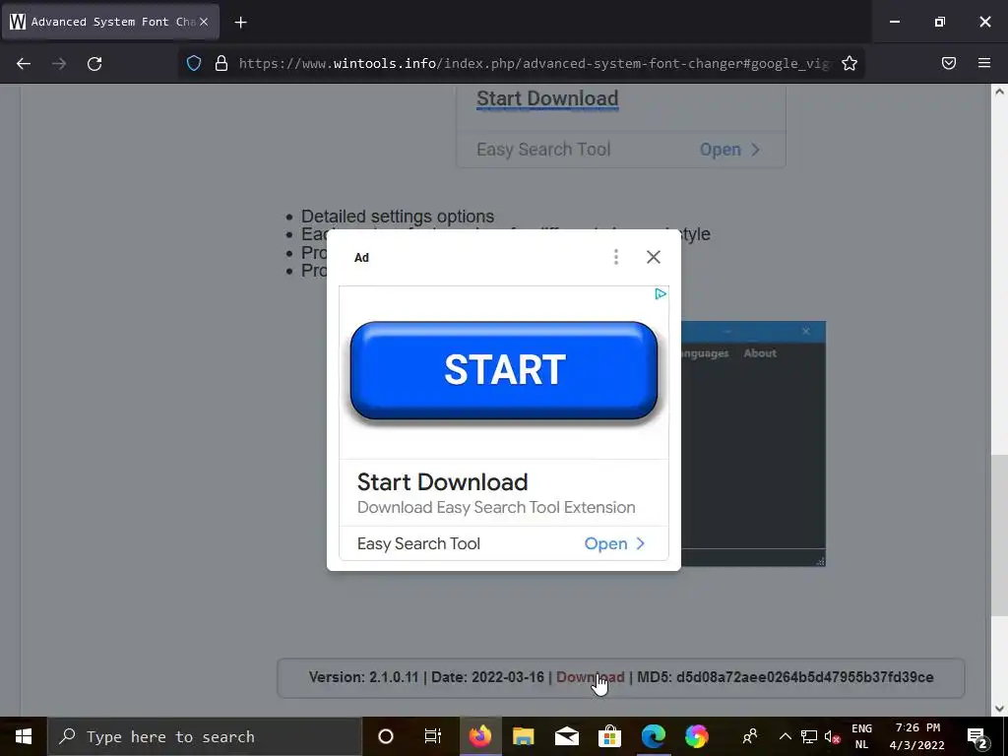The width and height of the screenshot is (1008, 756).
Task: Open the colorful circle app in taskbar
Action: 696,736
